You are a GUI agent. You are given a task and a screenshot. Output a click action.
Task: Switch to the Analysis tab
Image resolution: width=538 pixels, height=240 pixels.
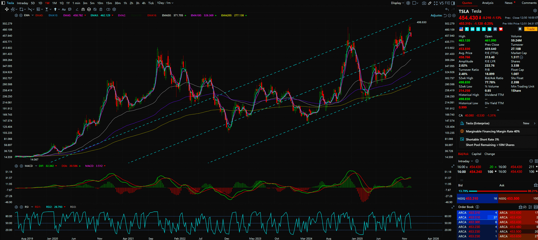click(x=488, y=3)
